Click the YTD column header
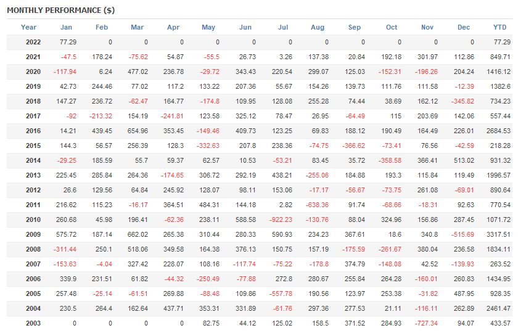Screen dimensions: 518x333 500,27
